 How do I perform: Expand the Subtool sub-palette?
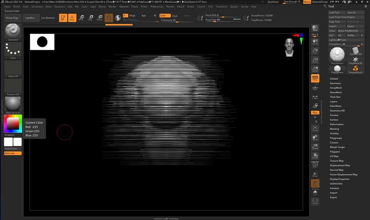pos(334,79)
